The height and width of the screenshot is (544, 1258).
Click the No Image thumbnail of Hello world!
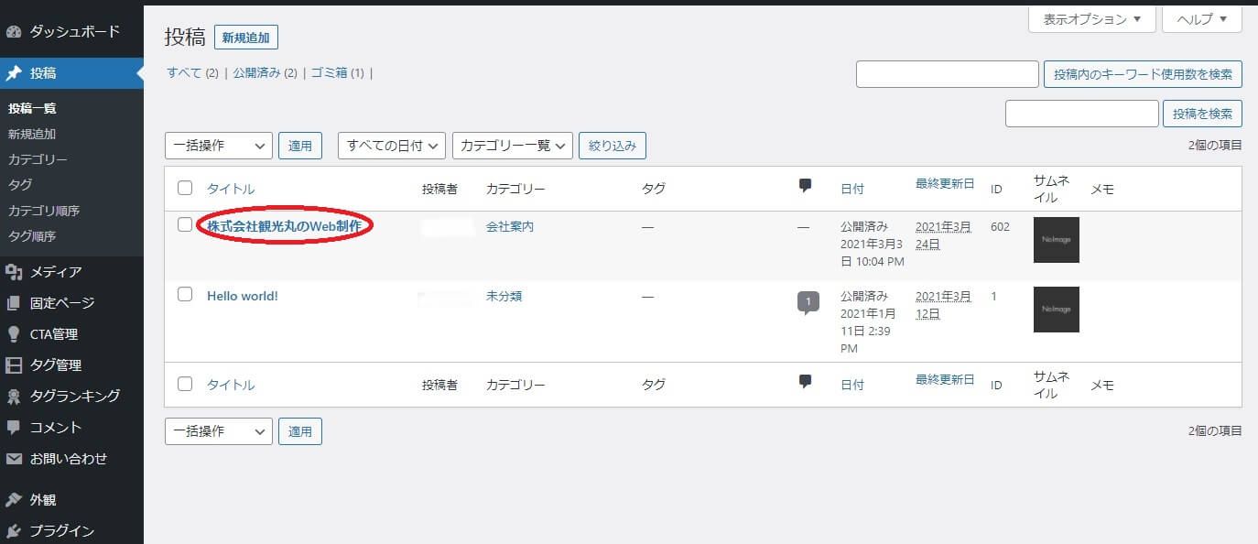(x=1056, y=309)
